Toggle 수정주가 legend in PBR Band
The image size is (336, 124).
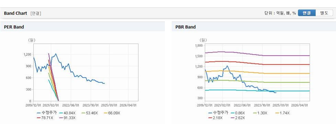coord(218,113)
